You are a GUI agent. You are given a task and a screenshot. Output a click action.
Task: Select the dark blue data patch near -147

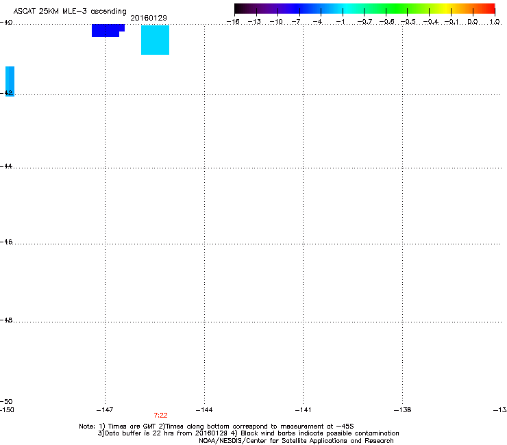click(108, 30)
